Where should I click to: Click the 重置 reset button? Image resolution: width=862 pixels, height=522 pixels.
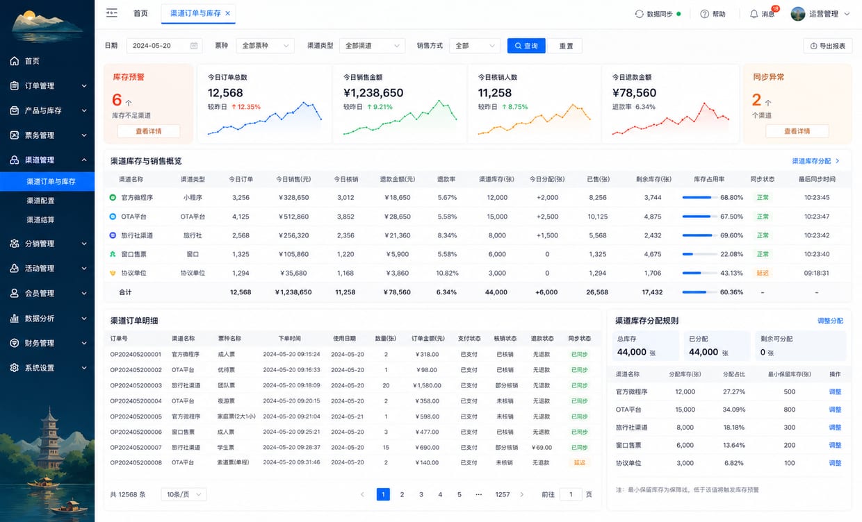(x=566, y=46)
